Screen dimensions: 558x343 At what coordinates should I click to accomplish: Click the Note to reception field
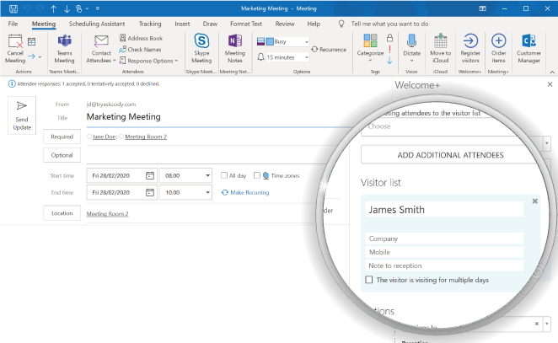[x=444, y=265]
